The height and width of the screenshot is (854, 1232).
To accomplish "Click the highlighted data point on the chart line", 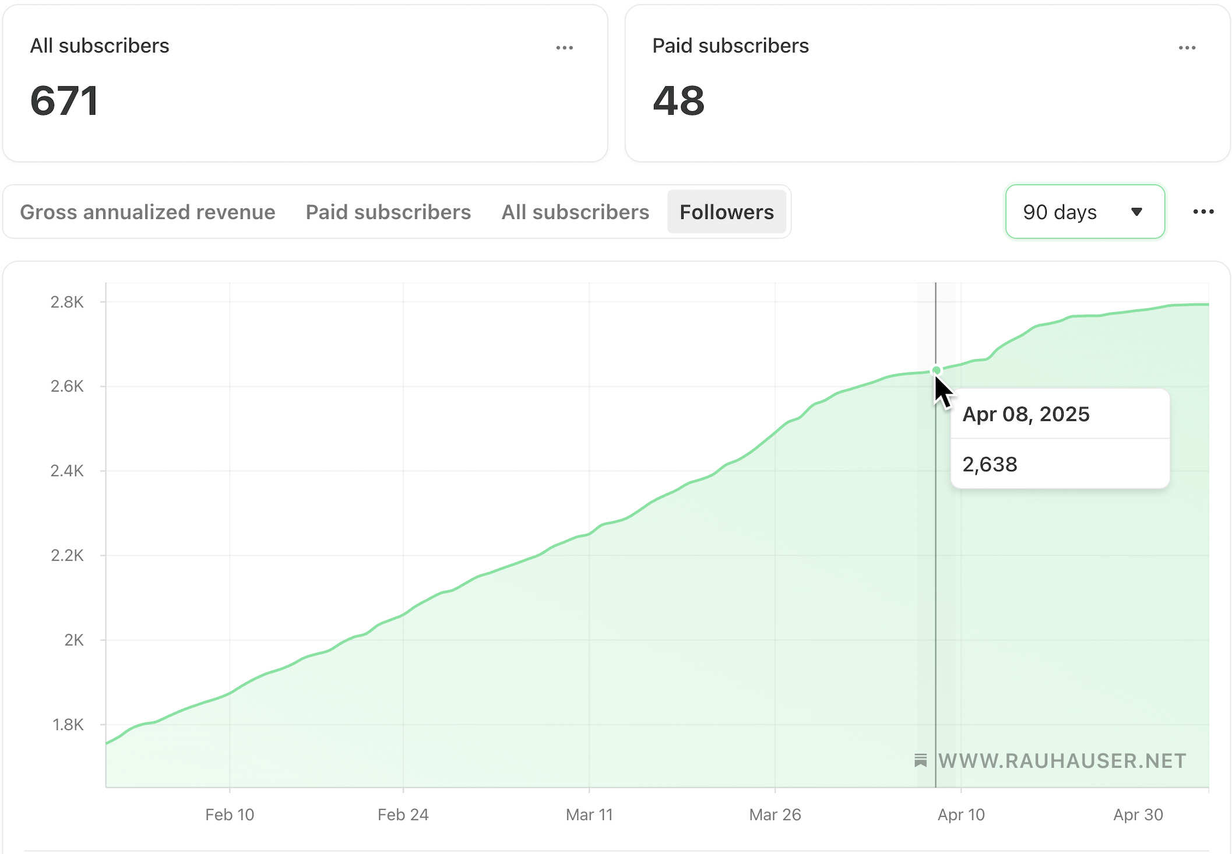I will [x=936, y=370].
